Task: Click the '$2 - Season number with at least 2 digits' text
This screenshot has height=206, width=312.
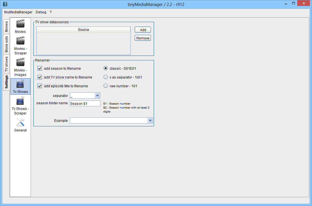Action: pos(126,110)
